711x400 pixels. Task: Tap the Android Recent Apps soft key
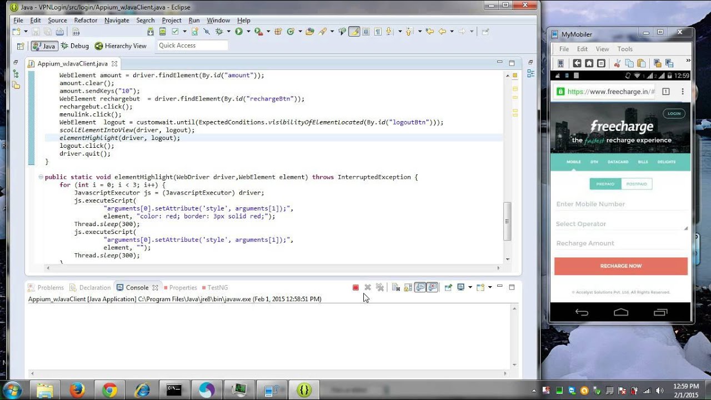pyautogui.click(x=660, y=312)
